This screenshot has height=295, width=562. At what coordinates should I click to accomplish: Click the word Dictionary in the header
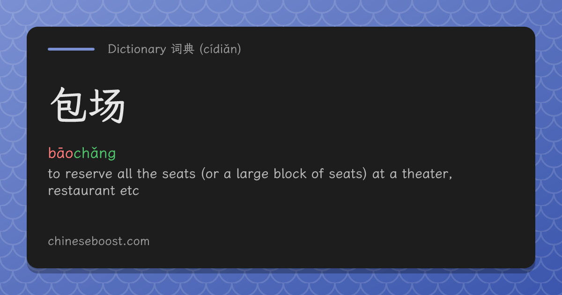(137, 49)
